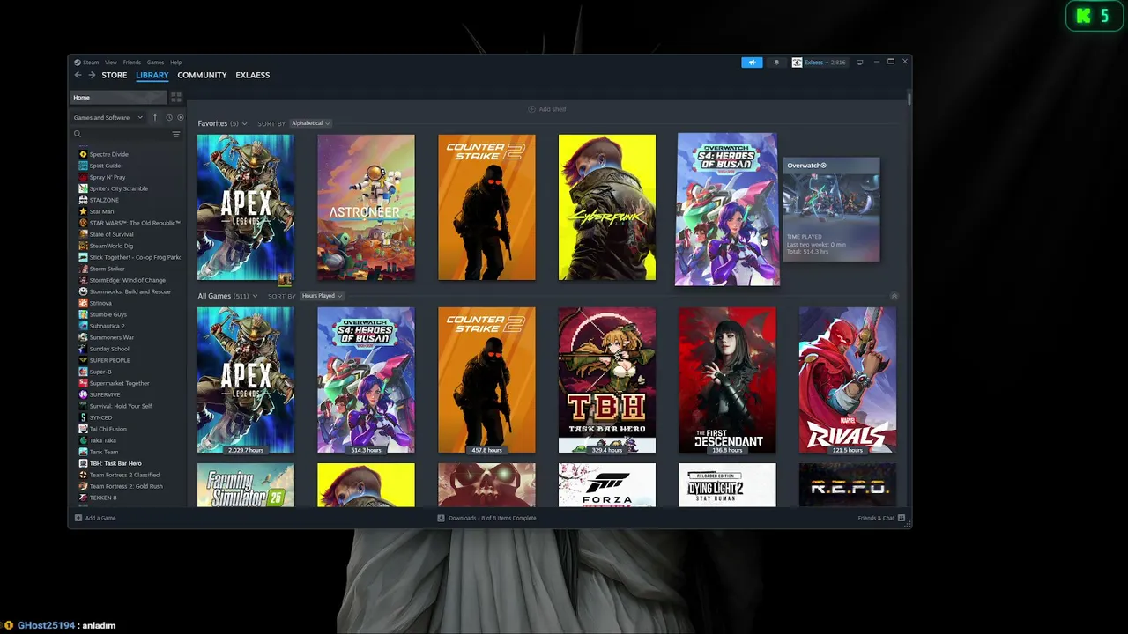1128x634 pixels.
Task: Open the notifications bell
Action: pos(776,63)
